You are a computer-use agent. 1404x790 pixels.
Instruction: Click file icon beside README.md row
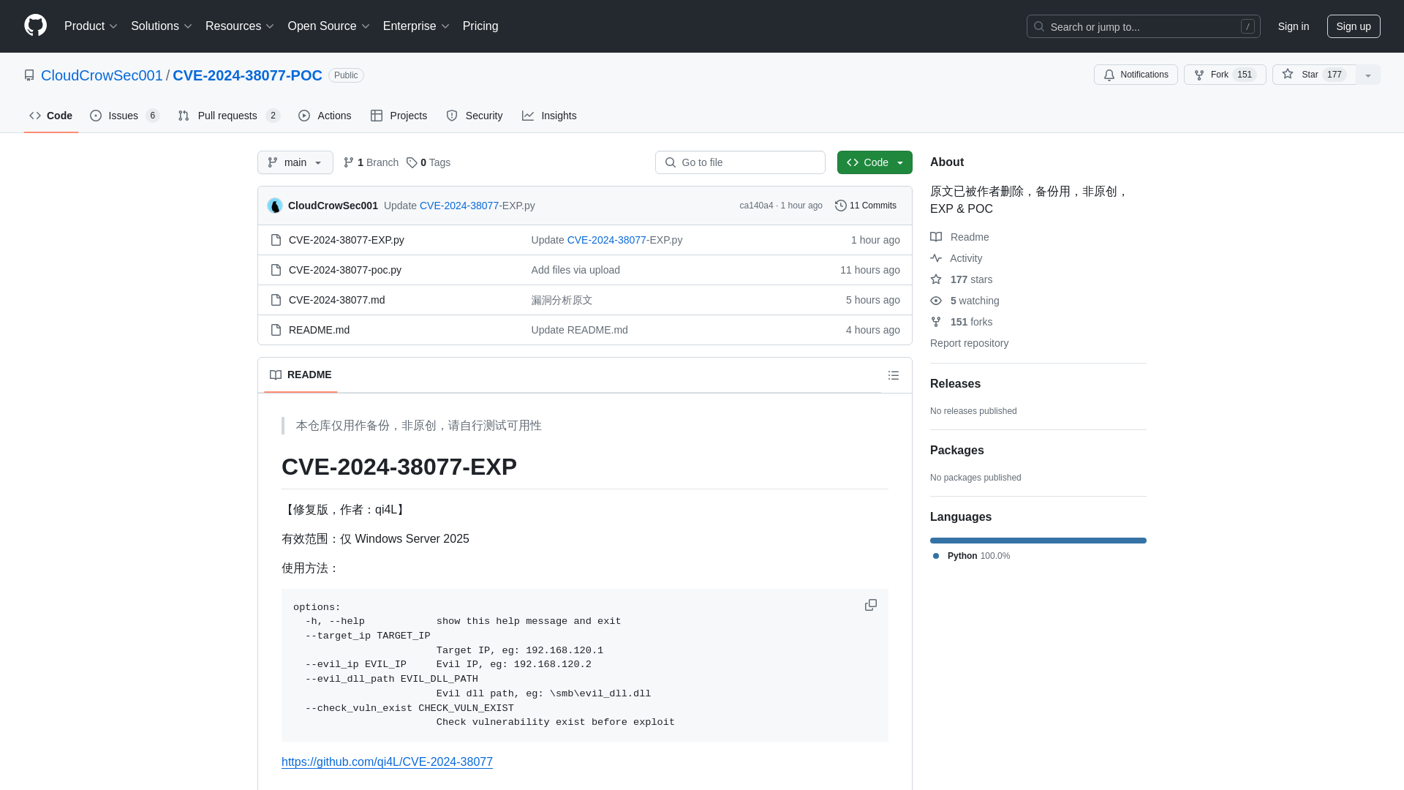pos(276,330)
